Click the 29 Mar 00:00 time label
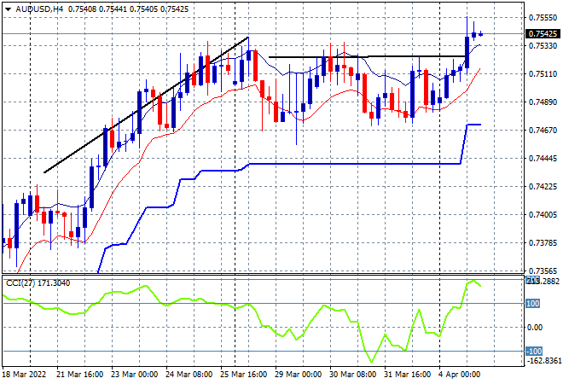This screenshot has width=563, height=384. pyautogui.click(x=298, y=375)
